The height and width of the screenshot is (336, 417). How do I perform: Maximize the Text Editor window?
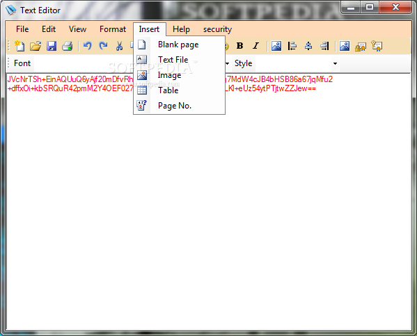click(x=370, y=7)
